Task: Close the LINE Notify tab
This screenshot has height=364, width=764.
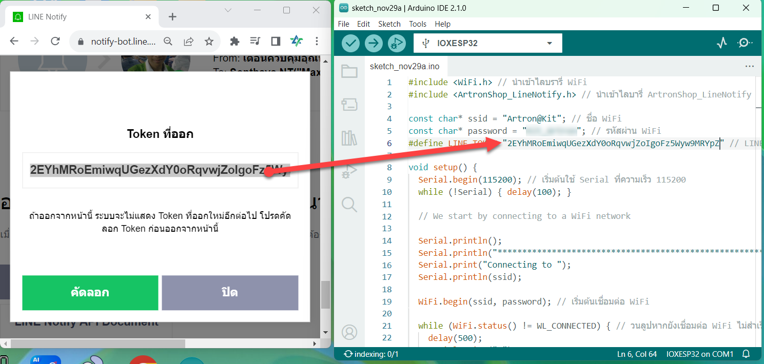Action: pos(148,17)
